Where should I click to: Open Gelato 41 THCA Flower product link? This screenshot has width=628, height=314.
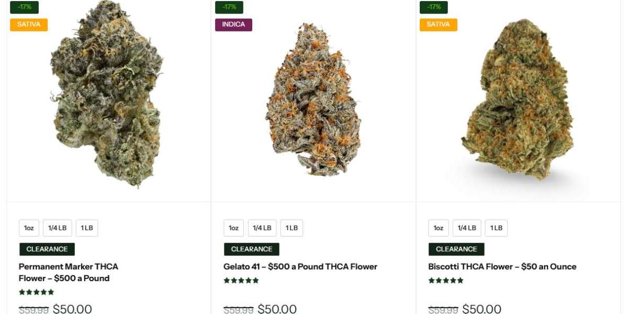(300, 266)
